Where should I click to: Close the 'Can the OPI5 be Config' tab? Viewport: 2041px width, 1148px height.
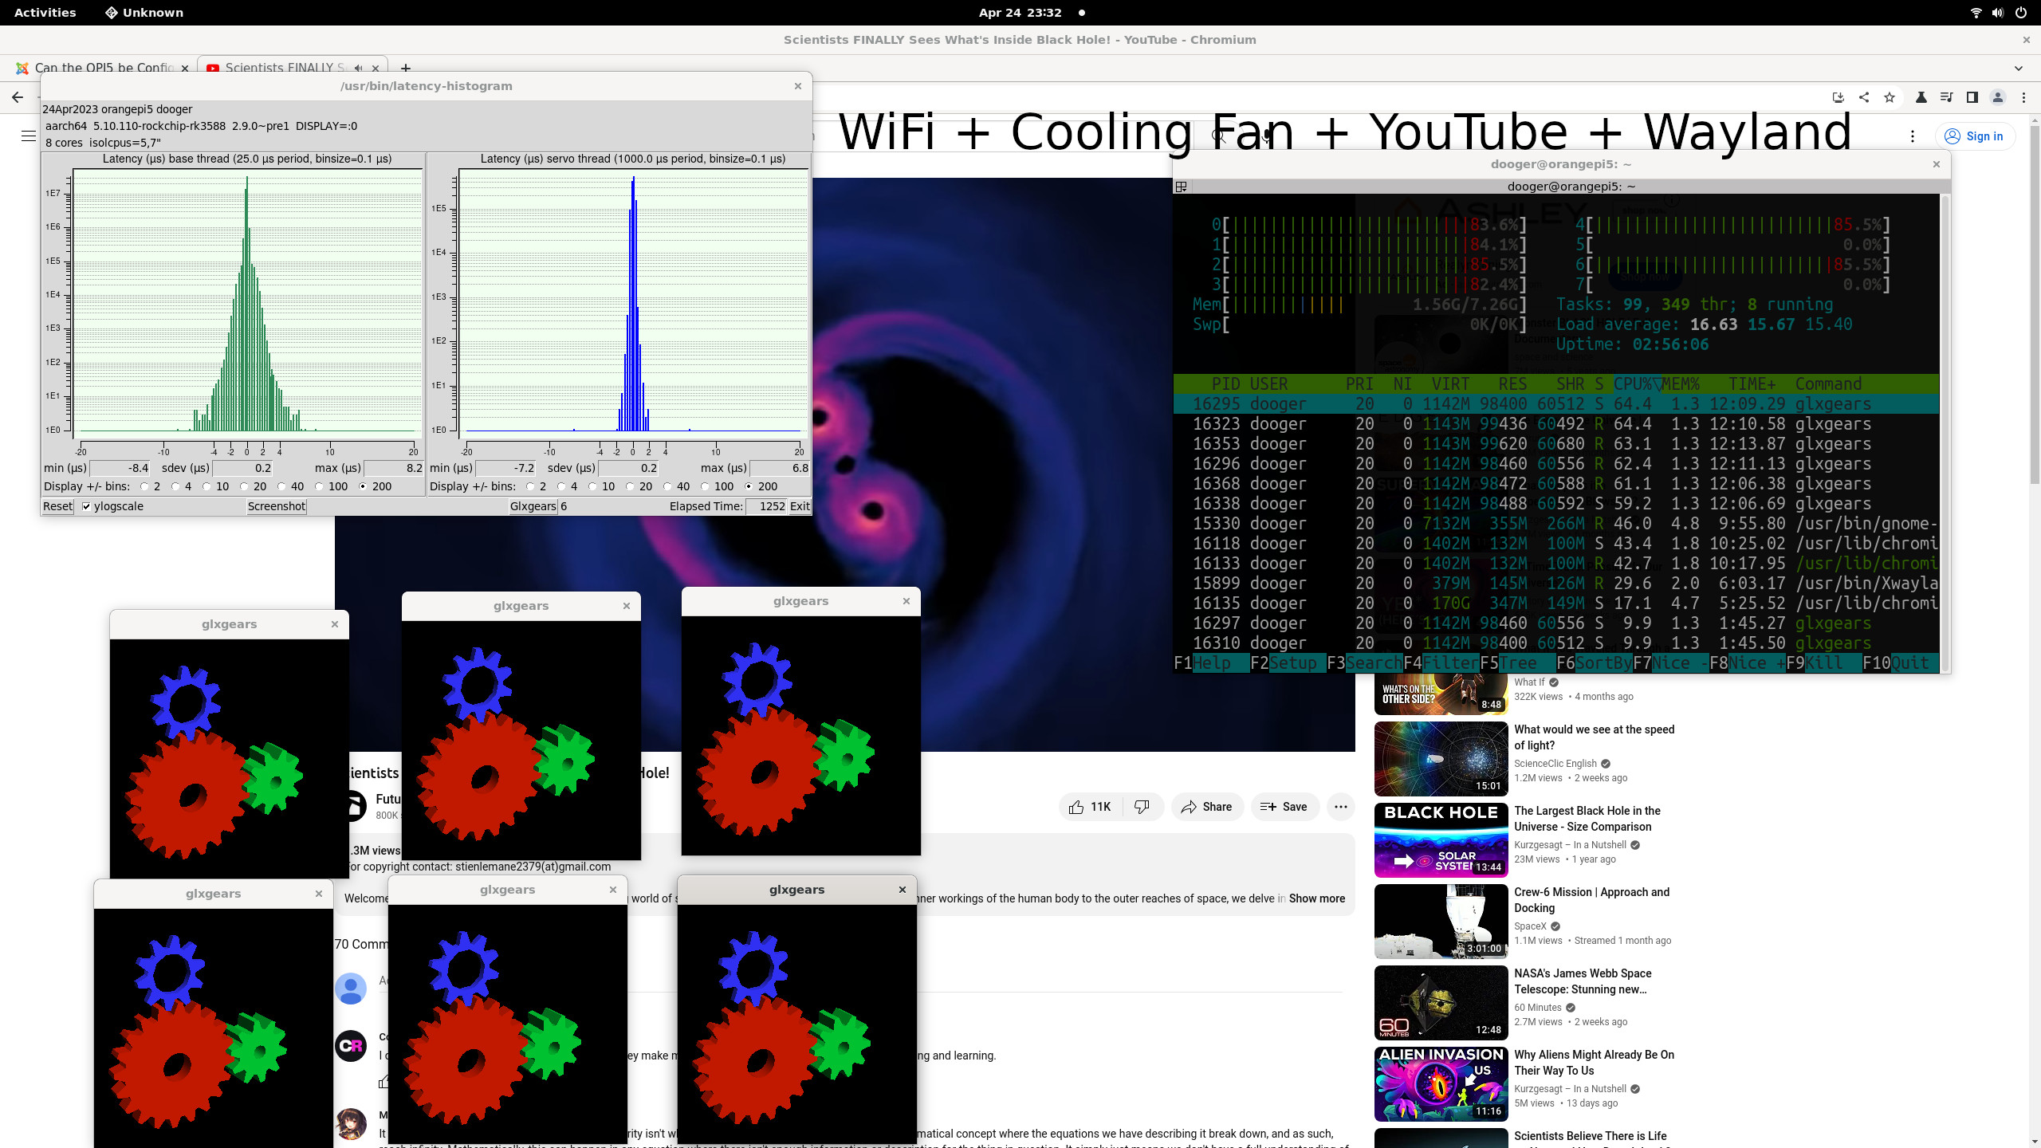point(185,69)
